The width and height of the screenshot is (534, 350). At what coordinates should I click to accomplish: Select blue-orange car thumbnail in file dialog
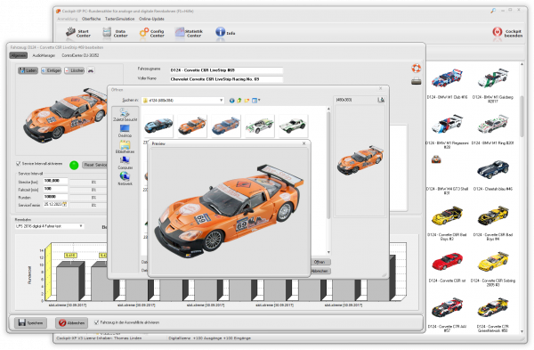pyautogui.click(x=225, y=126)
